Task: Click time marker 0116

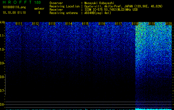Action: pos(102,24)
